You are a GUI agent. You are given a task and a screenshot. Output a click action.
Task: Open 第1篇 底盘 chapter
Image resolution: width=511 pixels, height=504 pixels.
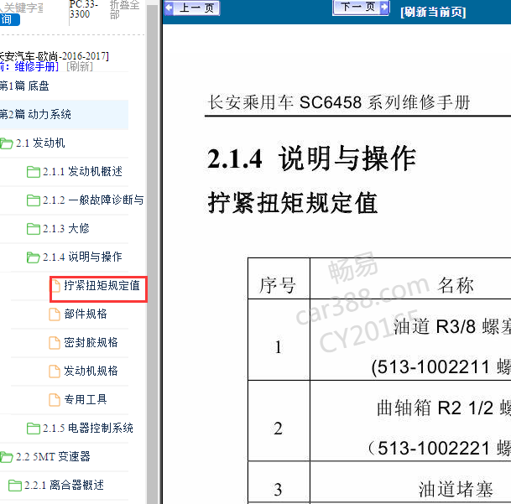point(24,86)
